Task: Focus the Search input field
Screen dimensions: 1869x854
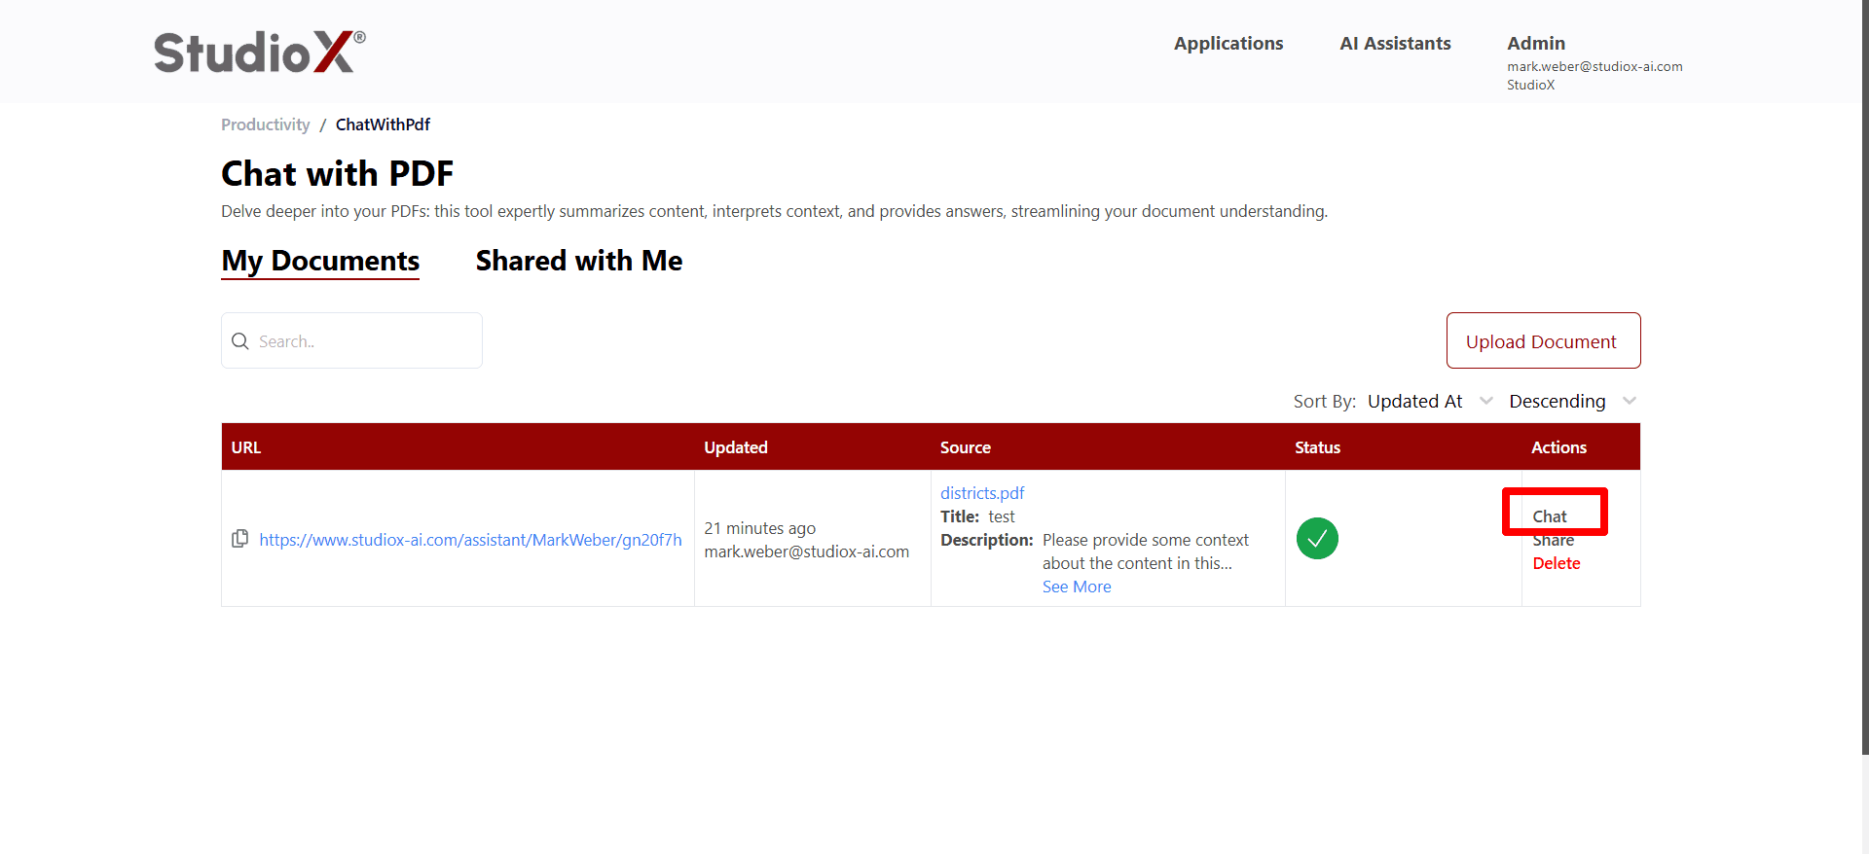Action: click(351, 340)
